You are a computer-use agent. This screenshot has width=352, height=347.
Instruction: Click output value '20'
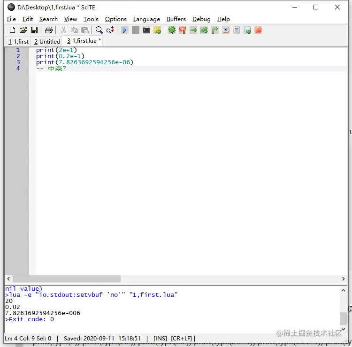click(9, 301)
